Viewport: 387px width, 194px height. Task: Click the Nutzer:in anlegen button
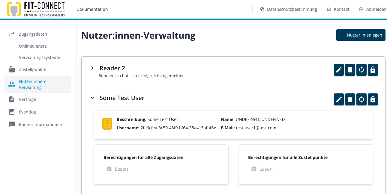click(x=361, y=35)
